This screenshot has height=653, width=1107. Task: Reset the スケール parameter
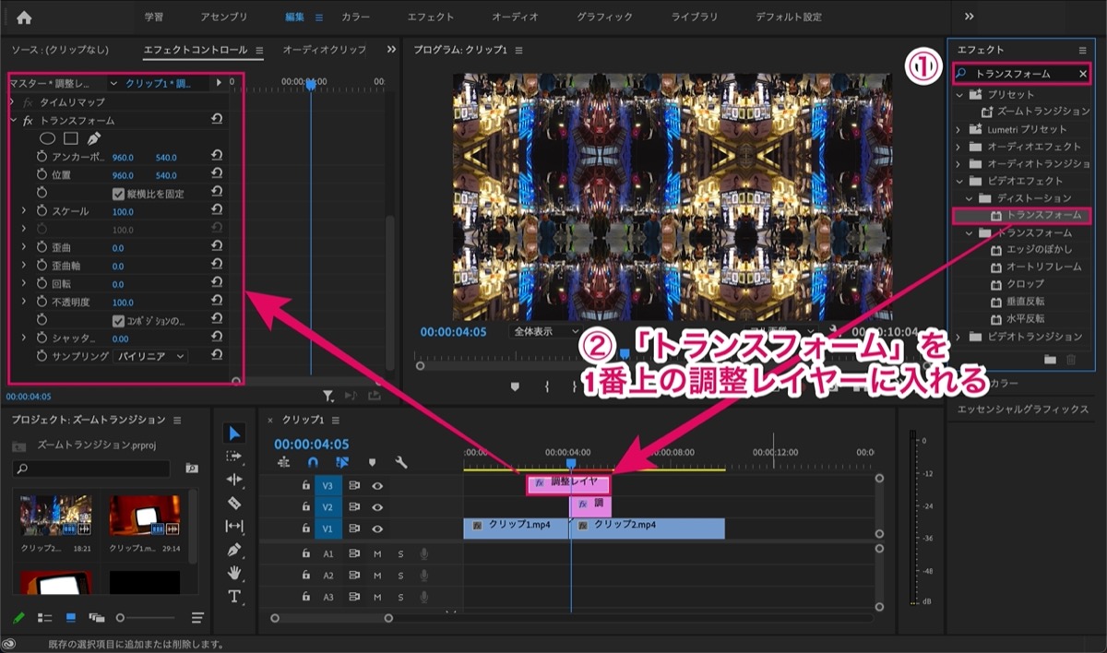coord(217,211)
